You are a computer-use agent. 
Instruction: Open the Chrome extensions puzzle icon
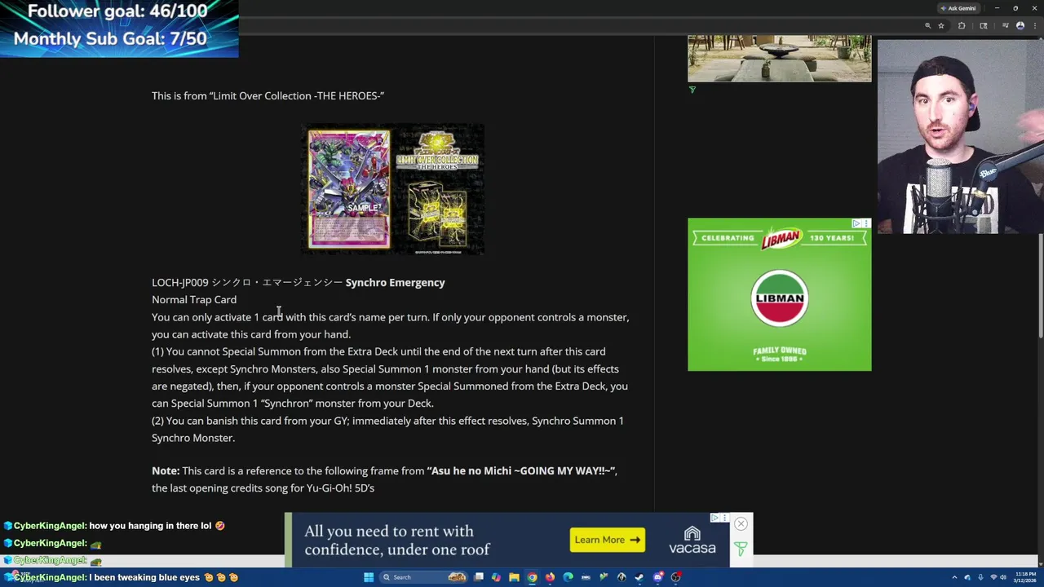tap(962, 25)
